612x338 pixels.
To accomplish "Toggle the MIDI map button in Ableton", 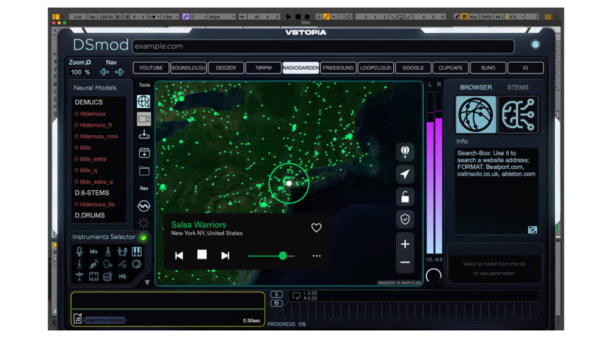I will [488, 17].
